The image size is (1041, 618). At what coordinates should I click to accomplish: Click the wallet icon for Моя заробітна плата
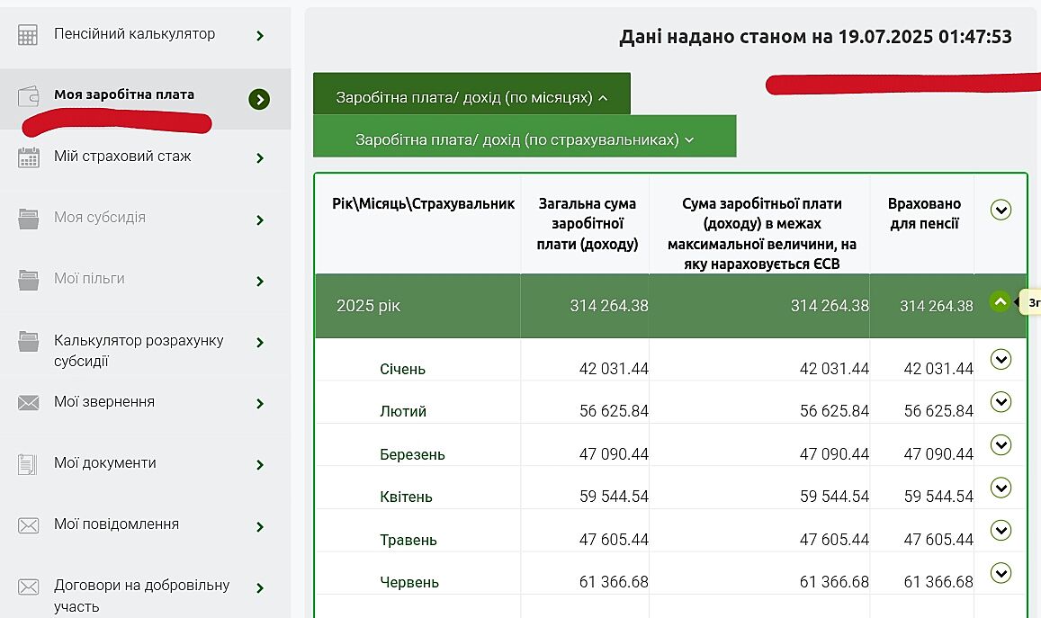click(28, 96)
